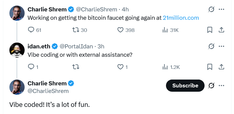Share Charlie Shrem's first tweet

pos(221,30)
